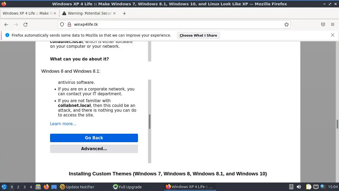Open the Learn more... link
339x191 pixels.
pyautogui.click(x=63, y=124)
